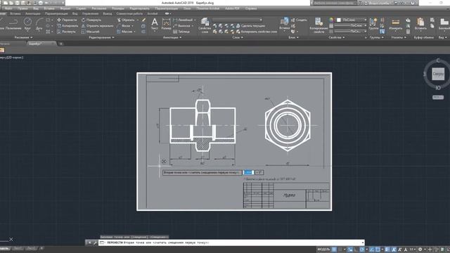The image size is (450, 253).
Task: Toggle grid display in status bar
Action: coord(334,249)
